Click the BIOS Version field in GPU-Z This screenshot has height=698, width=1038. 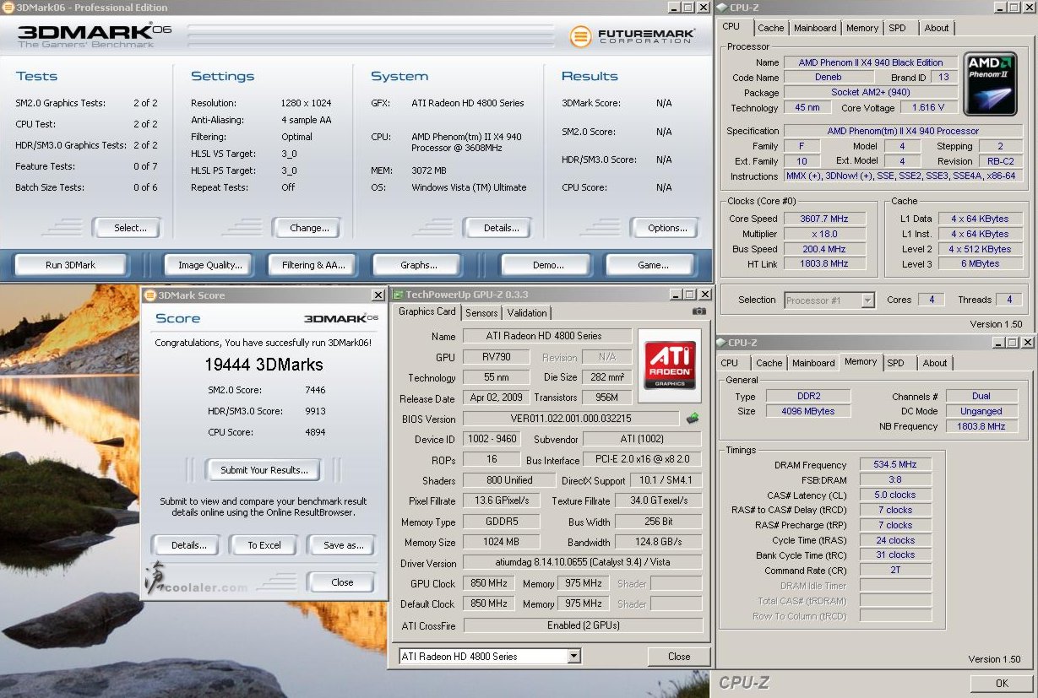point(571,419)
